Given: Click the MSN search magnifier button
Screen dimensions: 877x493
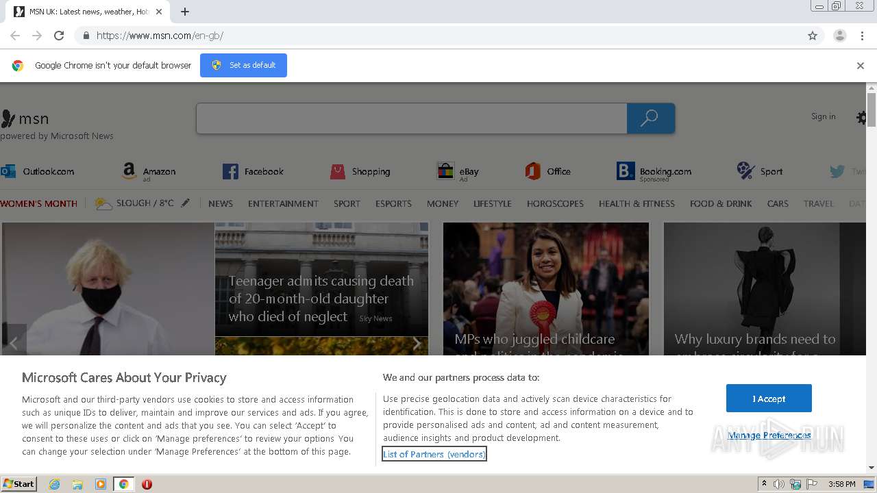Looking at the screenshot, I should click(650, 118).
